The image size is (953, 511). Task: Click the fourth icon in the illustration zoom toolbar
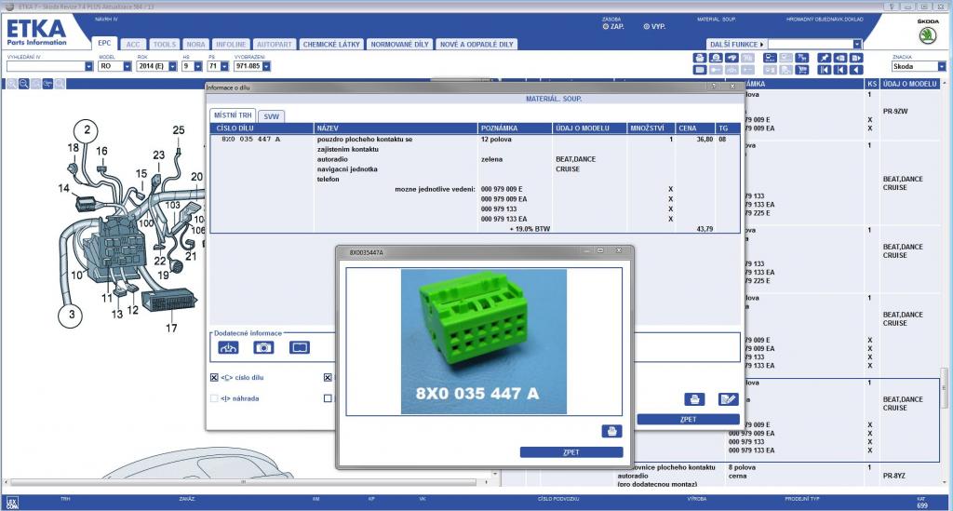point(47,84)
